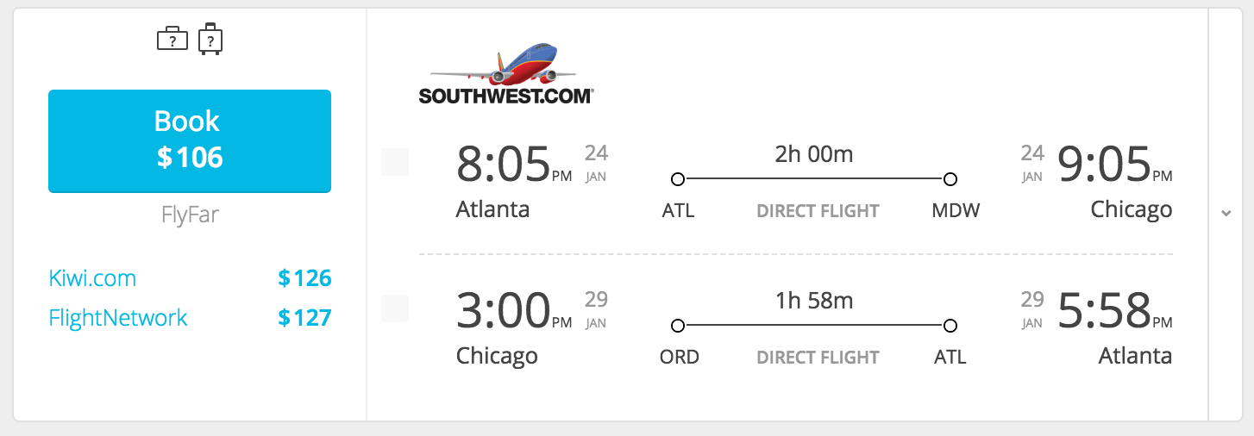The image size is (1254, 436).
Task: Open the Kiwi.com offer link
Action: click(x=93, y=278)
